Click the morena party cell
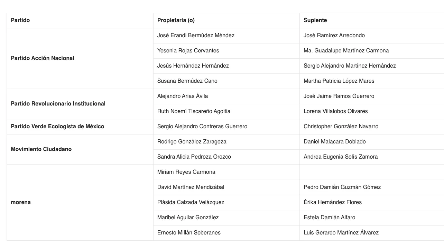Image resolution: width=444 pixels, height=251 pixels. pos(21,202)
